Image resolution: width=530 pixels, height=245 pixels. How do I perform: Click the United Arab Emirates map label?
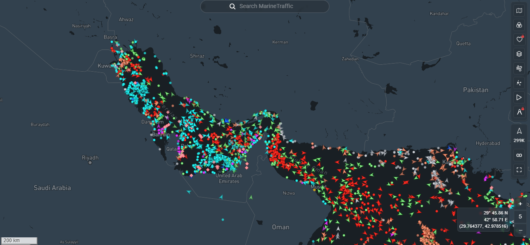(x=229, y=178)
